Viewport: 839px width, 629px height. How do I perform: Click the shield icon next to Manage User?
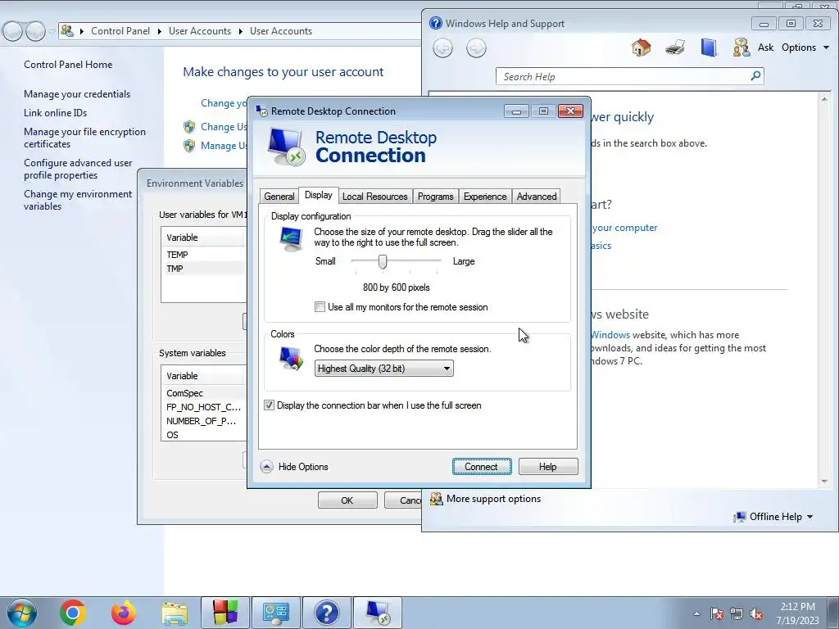click(x=189, y=146)
